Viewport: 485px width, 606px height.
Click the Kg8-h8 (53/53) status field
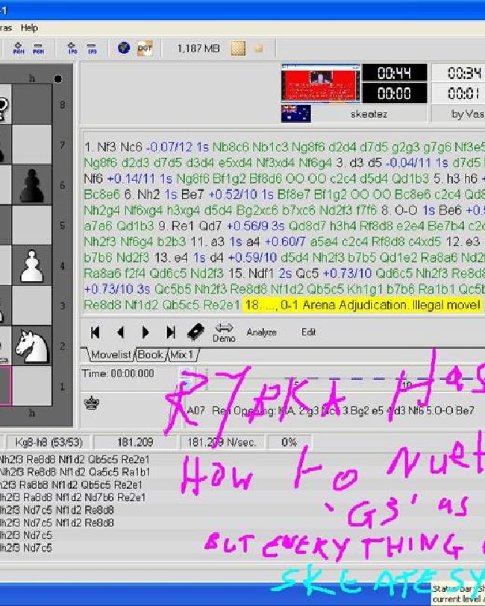[48, 442]
